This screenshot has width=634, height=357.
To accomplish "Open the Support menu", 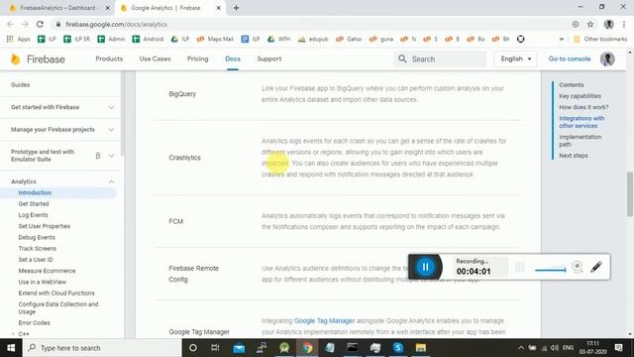I will [268, 59].
